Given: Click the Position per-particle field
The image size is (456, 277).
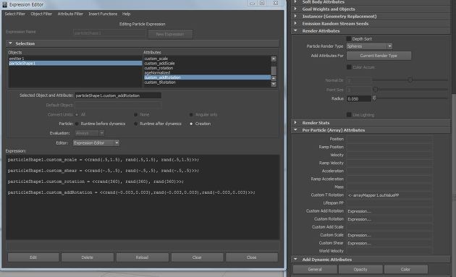Looking at the screenshot, I should [389, 139].
